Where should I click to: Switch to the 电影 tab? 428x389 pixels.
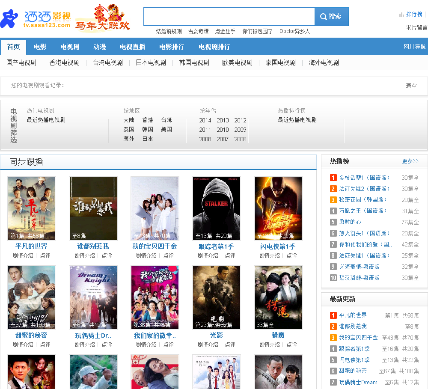(x=40, y=47)
